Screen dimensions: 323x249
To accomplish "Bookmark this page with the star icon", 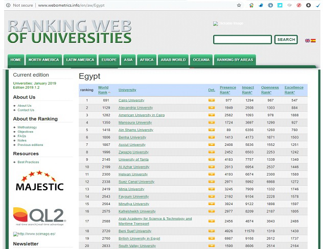I will (x=239, y=5).
